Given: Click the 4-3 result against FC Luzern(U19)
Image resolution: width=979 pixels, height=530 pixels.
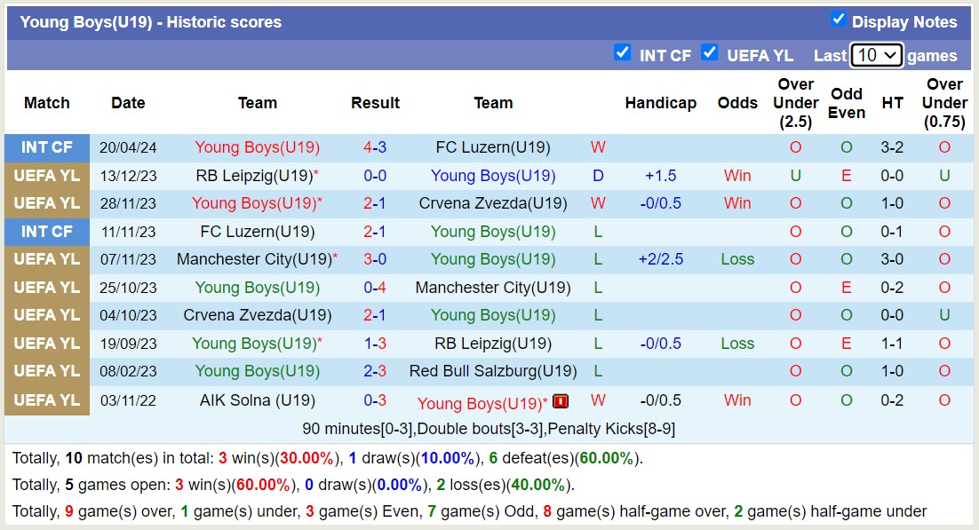Looking at the screenshot, I should point(375,147).
